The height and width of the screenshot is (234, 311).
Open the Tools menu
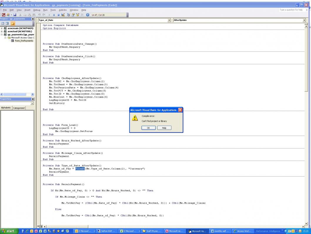click(x=53, y=10)
